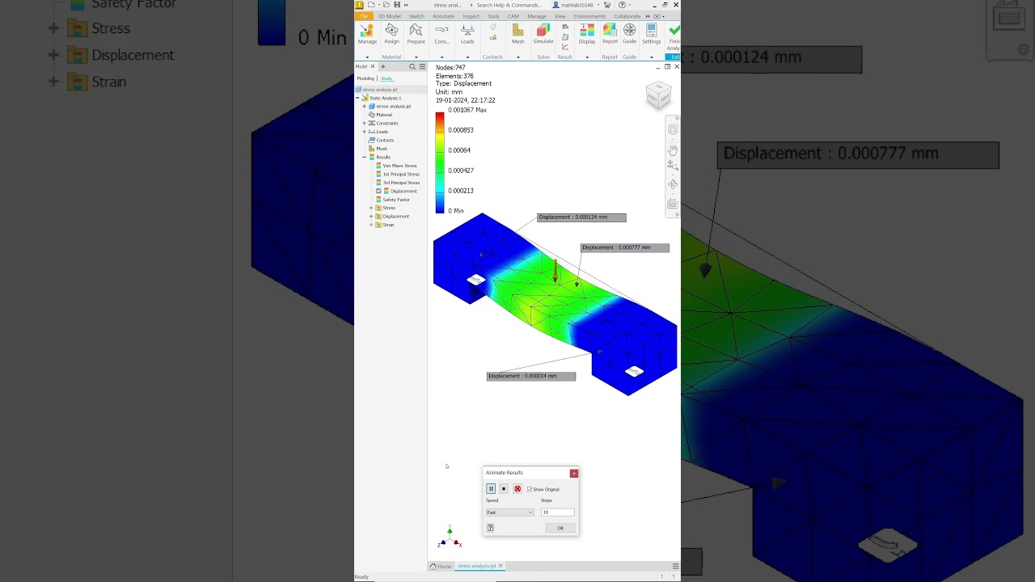Image resolution: width=1035 pixels, height=582 pixels.
Task: Collapse the Static Analysis:1 node
Action: pos(357,98)
